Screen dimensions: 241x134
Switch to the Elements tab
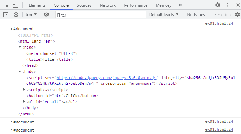point(37,5)
